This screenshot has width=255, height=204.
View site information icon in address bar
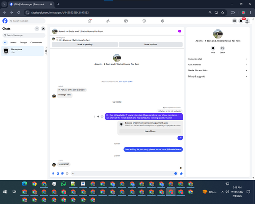27,13
